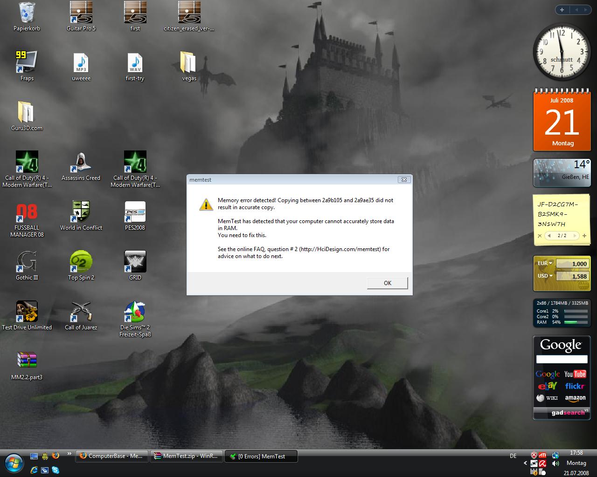Select colored Google logo in gadsearch

click(547, 374)
